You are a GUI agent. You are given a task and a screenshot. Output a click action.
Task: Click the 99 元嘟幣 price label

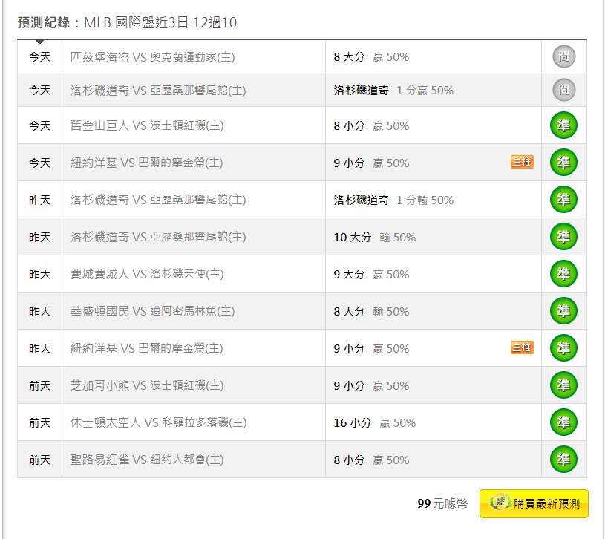pyautogui.click(x=442, y=503)
